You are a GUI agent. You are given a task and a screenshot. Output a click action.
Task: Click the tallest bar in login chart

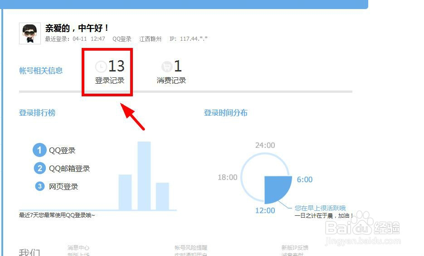[x=144, y=175]
